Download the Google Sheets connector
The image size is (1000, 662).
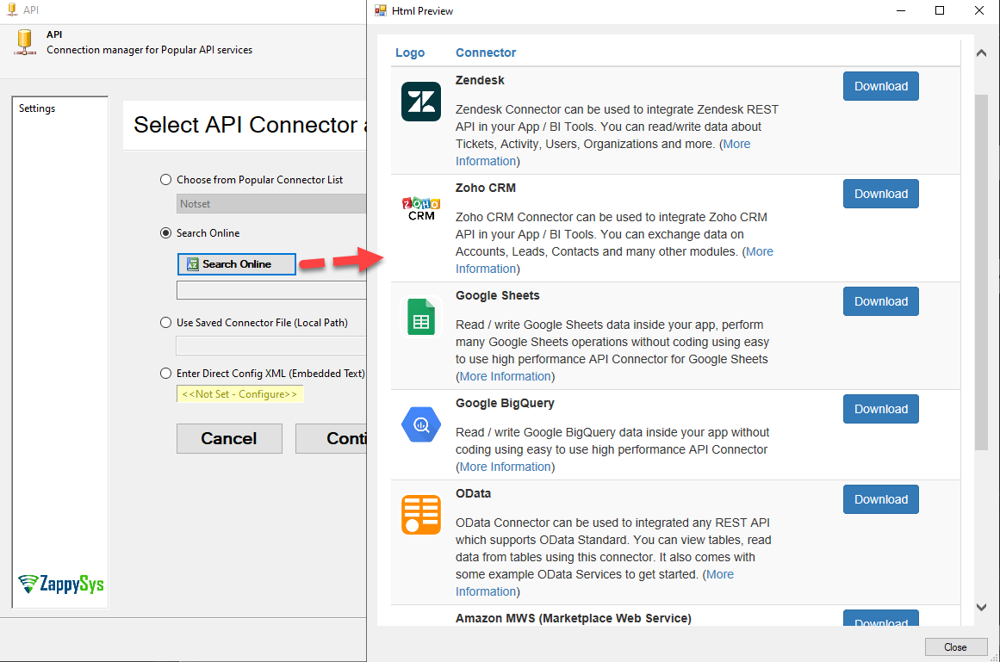[x=881, y=301]
